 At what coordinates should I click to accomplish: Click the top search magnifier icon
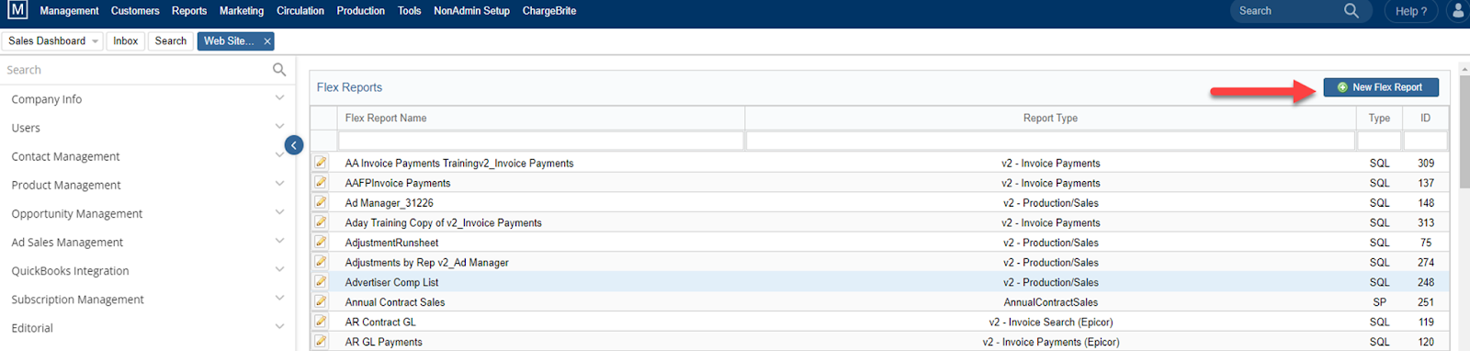(1351, 11)
